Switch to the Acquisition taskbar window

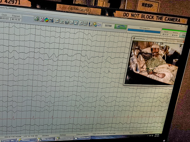8,141
